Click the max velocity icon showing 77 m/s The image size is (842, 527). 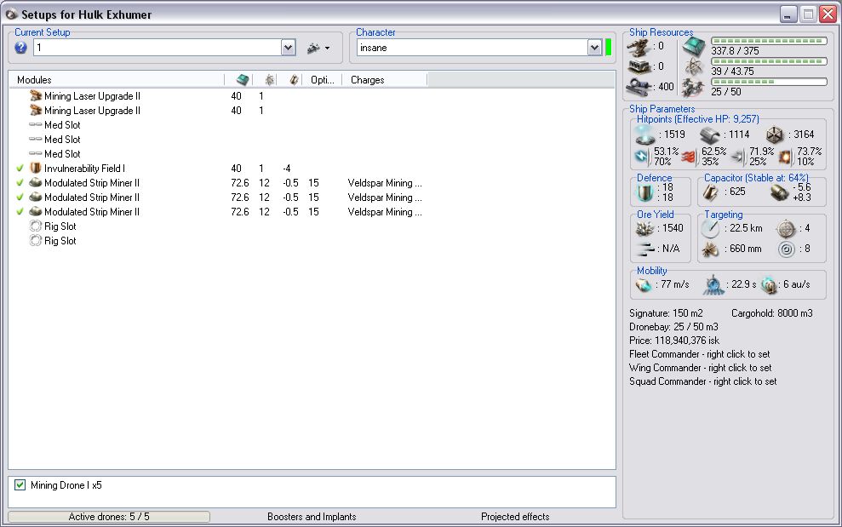tap(643, 284)
